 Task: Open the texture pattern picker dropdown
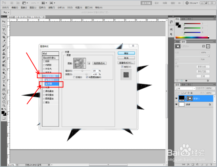click(85, 63)
